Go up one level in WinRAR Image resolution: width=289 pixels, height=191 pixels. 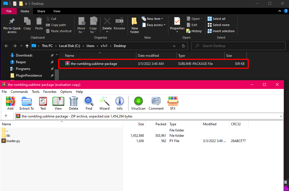[6, 116]
